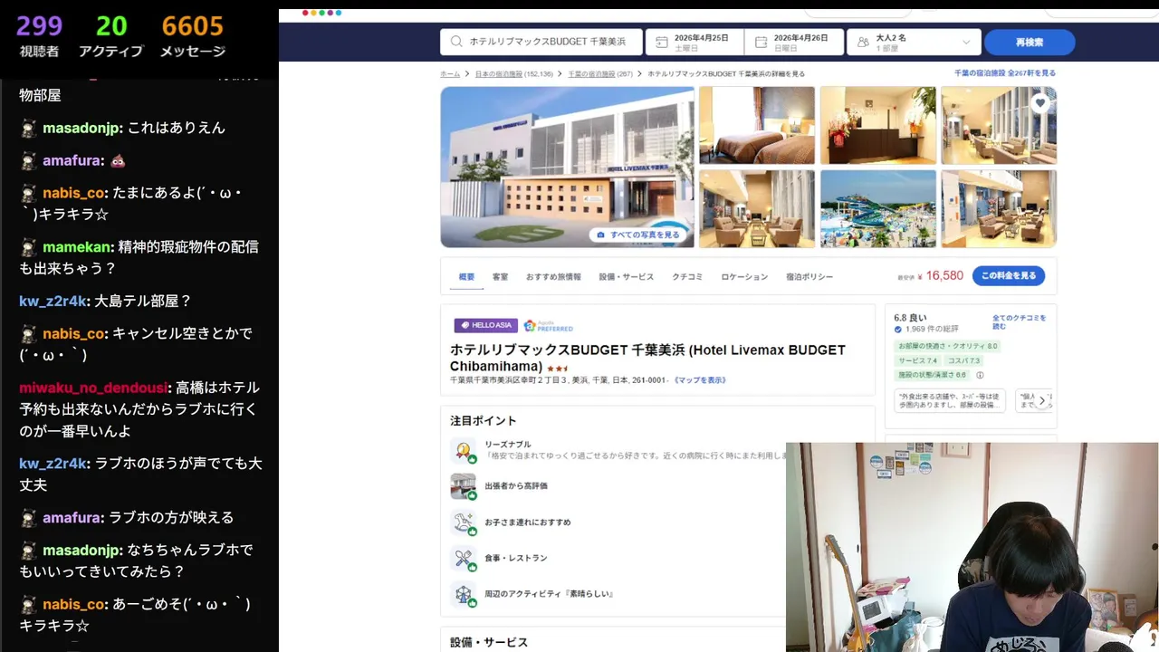Open the 概要 tab
The height and width of the screenshot is (652, 1159).
(466, 276)
